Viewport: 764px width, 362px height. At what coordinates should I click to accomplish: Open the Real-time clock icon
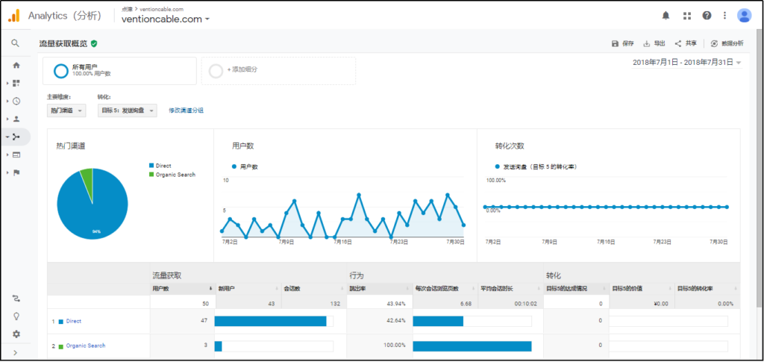pyautogui.click(x=16, y=102)
